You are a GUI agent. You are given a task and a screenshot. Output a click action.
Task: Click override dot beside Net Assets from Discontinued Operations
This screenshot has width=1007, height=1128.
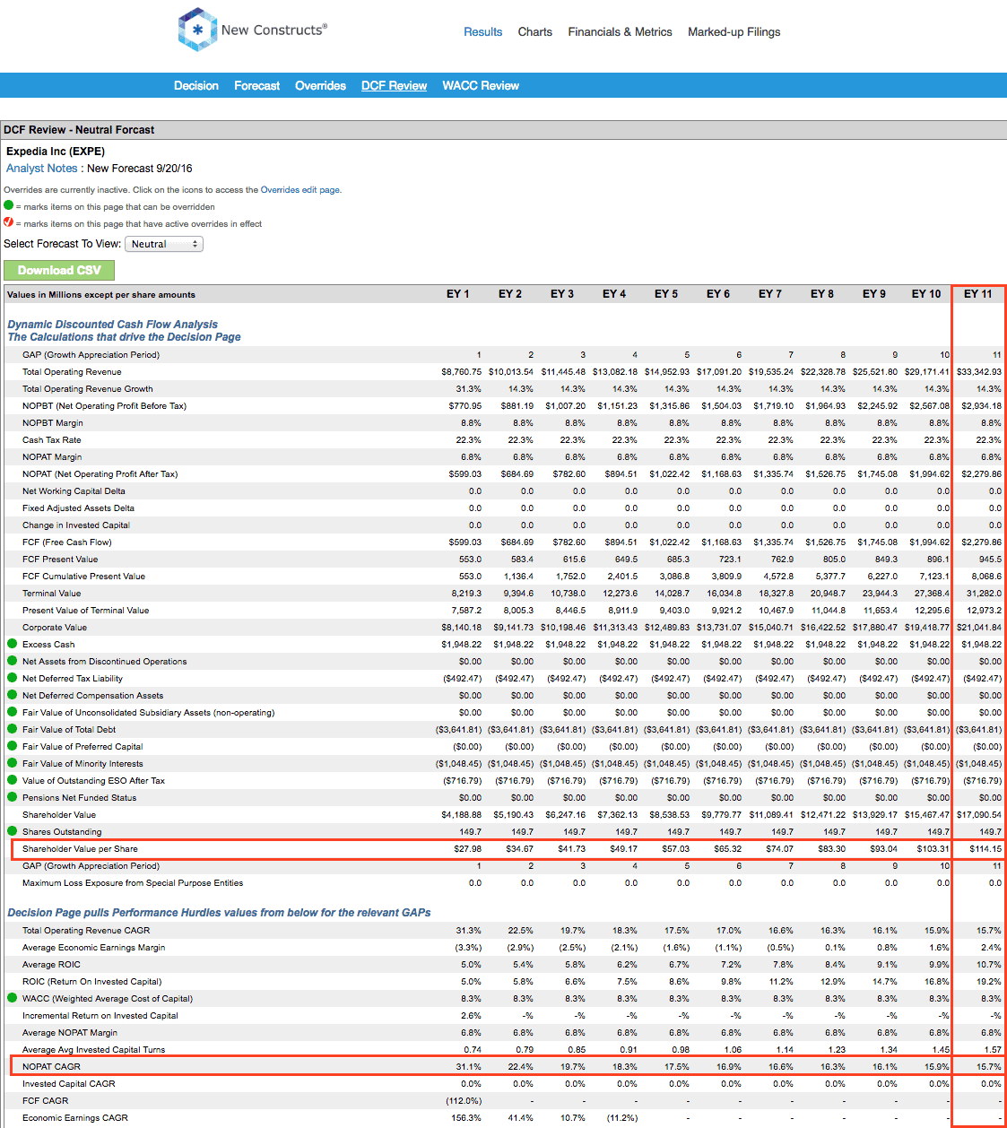(x=13, y=661)
